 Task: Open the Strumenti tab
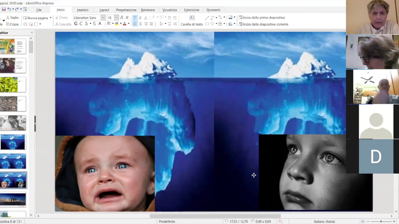pos(213,10)
